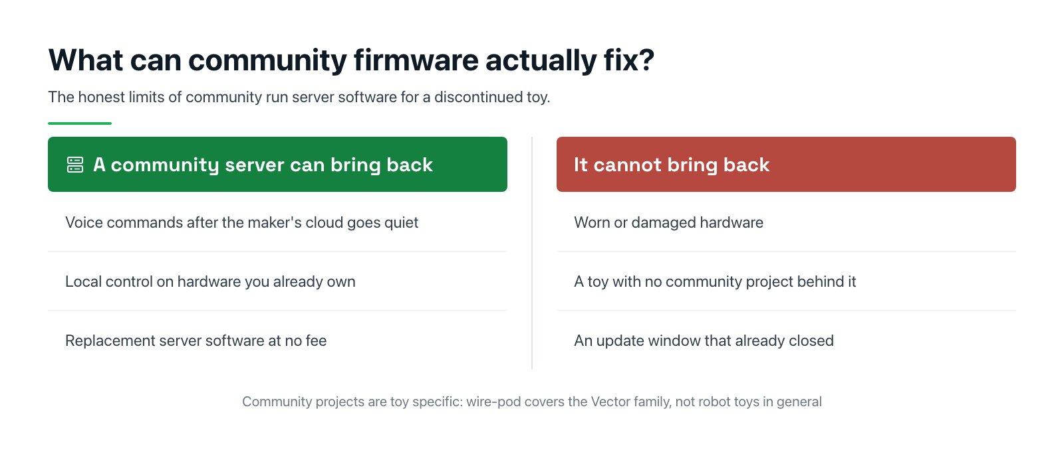Click the green accent line under subtitle
The height and width of the screenshot is (468, 1064).
click(80, 123)
